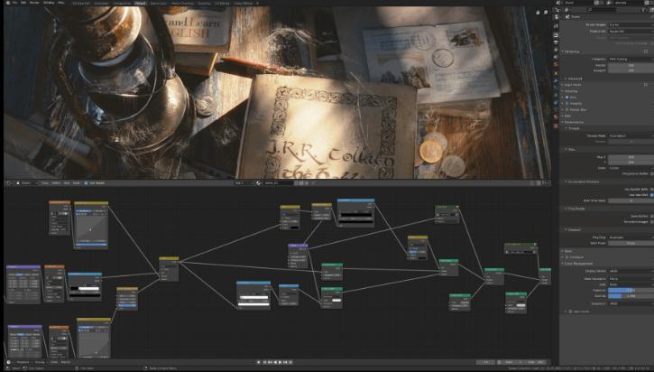Image resolution: width=654 pixels, height=372 pixels.
Task: Open the timeline Playback menu
Action: pyautogui.click(x=23, y=362)
